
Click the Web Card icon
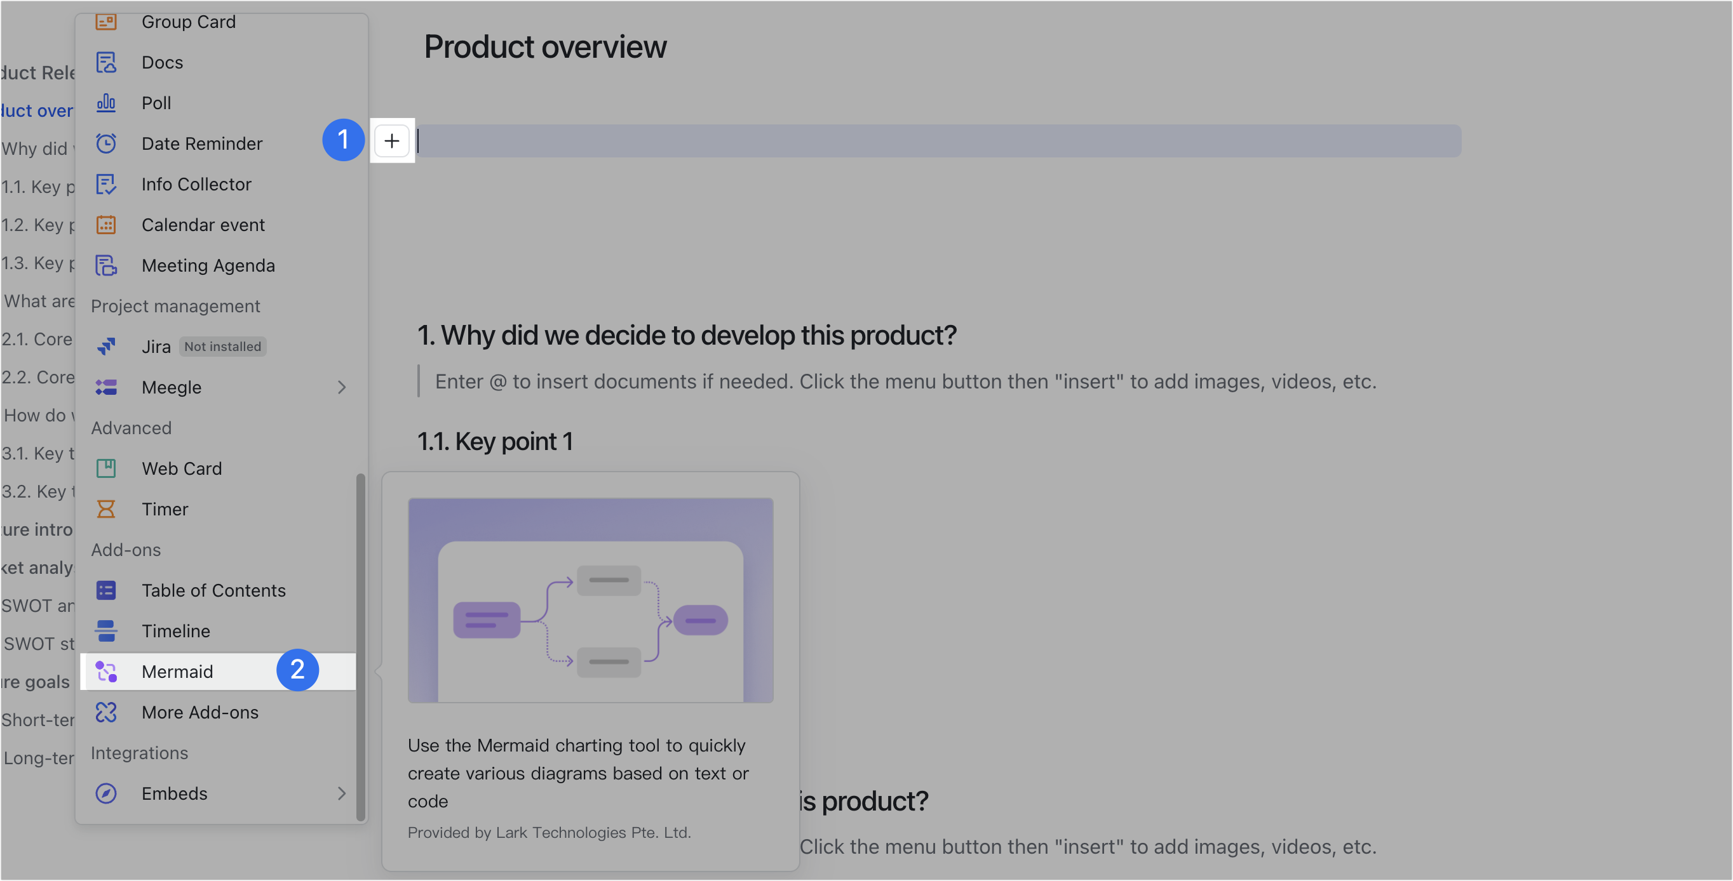106,468
